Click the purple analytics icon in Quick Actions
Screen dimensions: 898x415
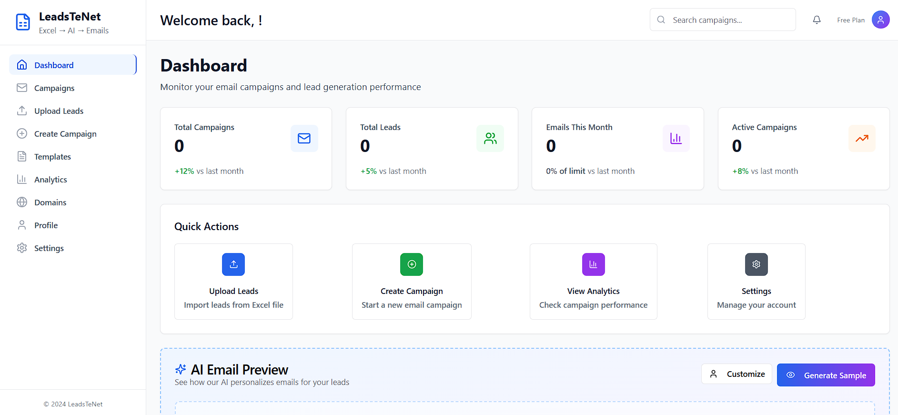(594, 264)
